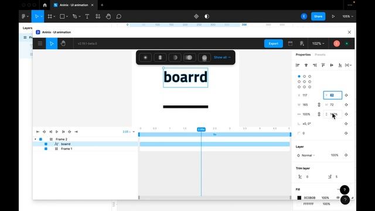This screenshot has width=375, height=211.
Task: Open the Aninix 102% zoom dropdown
Action: click(318, 43)
